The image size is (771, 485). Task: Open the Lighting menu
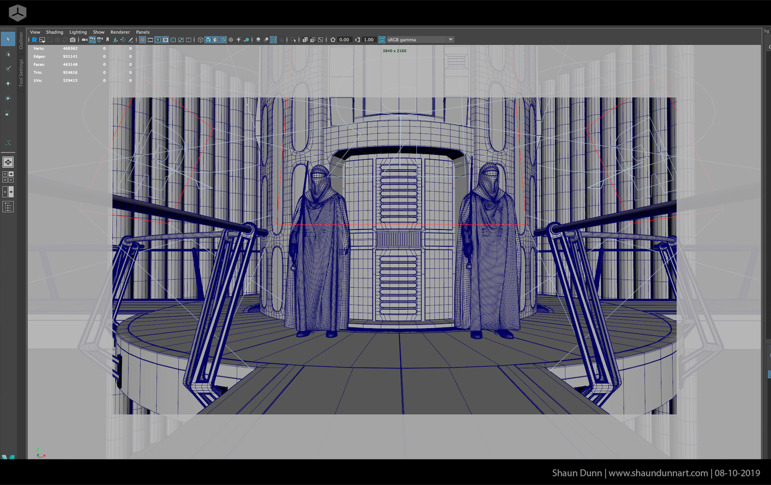pos(78,32)
